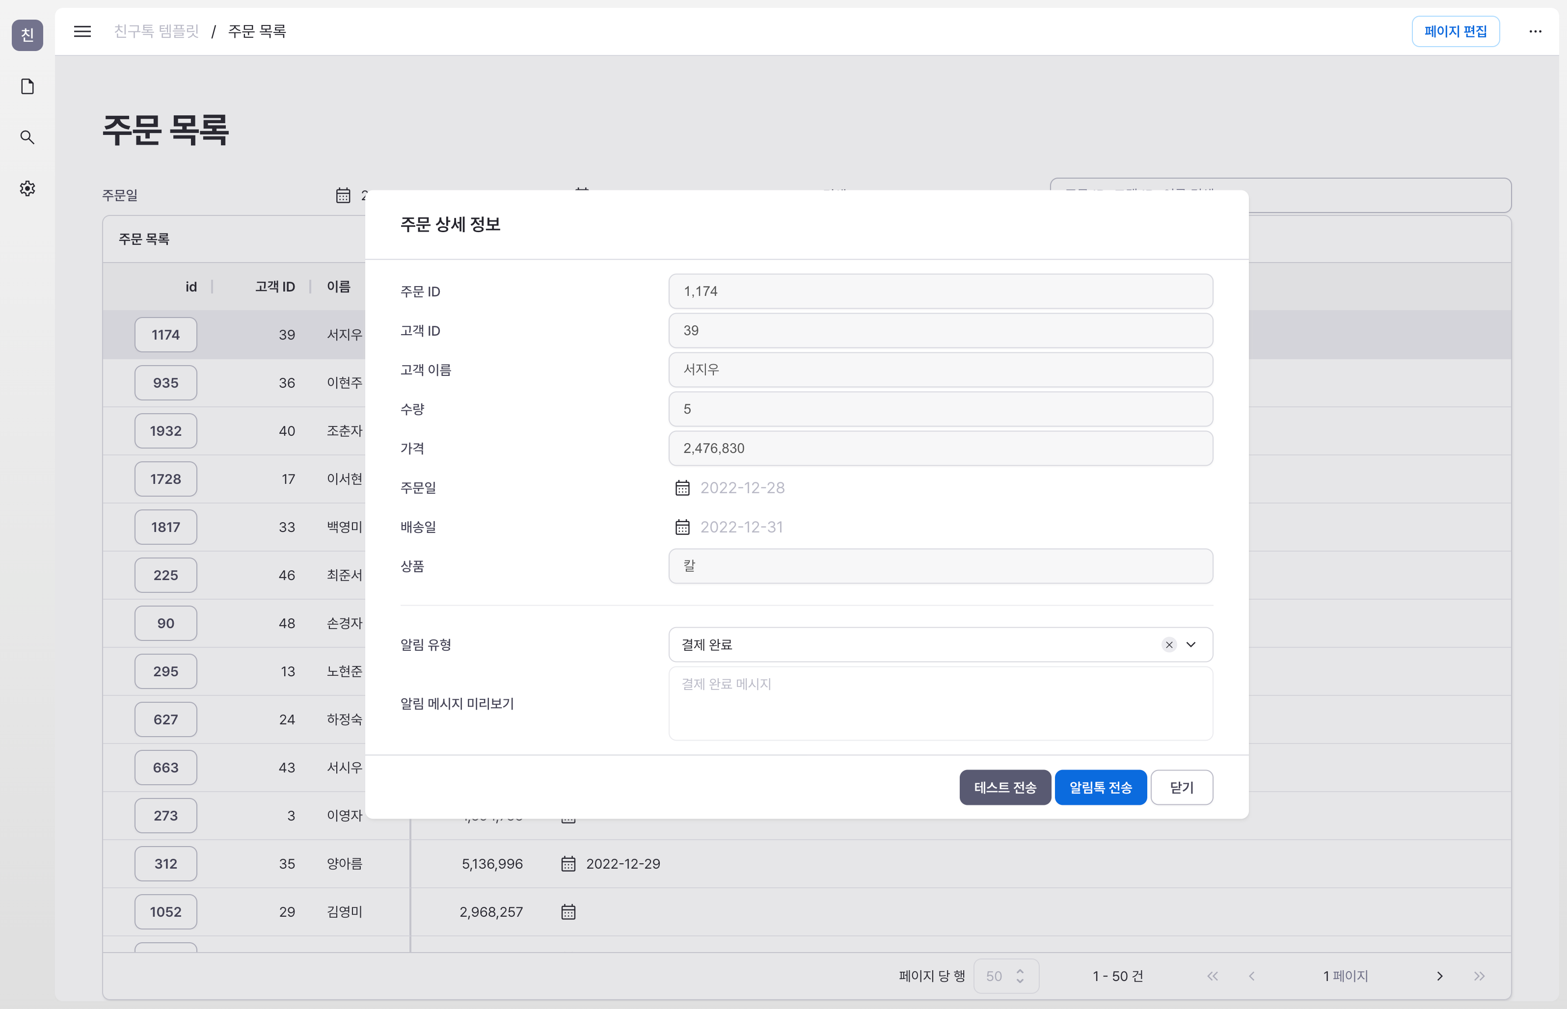Image resolution: width=1567 pixels, height=1009 pixels.
Task: Click the 1 - 50 건 record count
Action: pyautogui.click(x=1117, y=976)
